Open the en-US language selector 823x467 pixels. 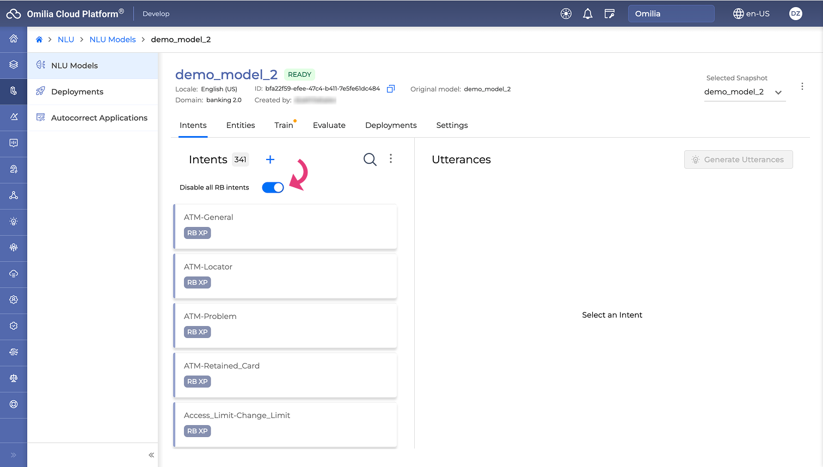[x=751, y=14]
